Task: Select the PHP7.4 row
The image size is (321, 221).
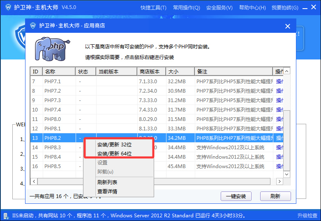Action: click(x=157, y=110)
